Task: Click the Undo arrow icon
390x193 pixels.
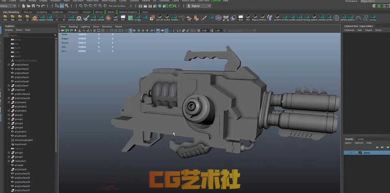Action: [38, 6]
